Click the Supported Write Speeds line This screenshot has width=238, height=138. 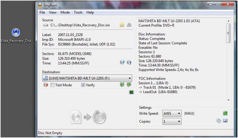[x=169, y=70]
